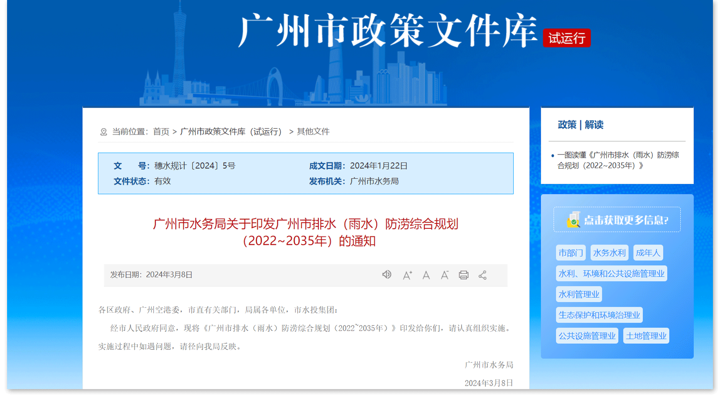
Task: Open the 一图读懂 policy interpretation link
Action: [x=618, y=160]
